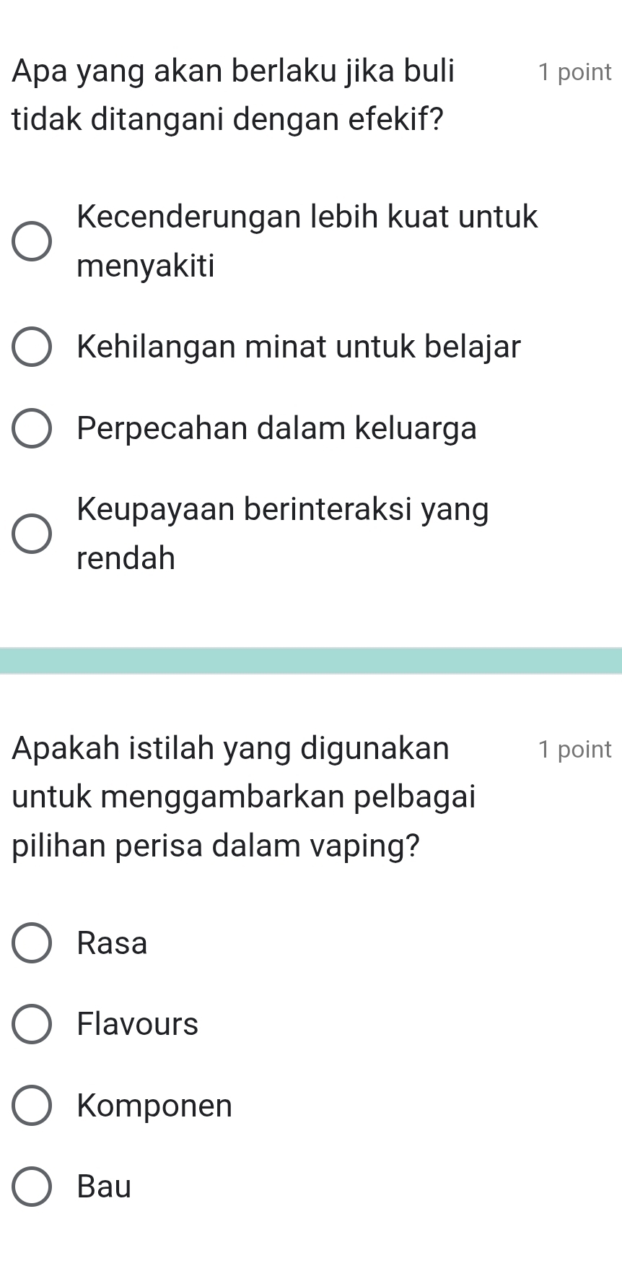
Task: Click the 'Komponen' answer label text
Action: point(155,1106)
